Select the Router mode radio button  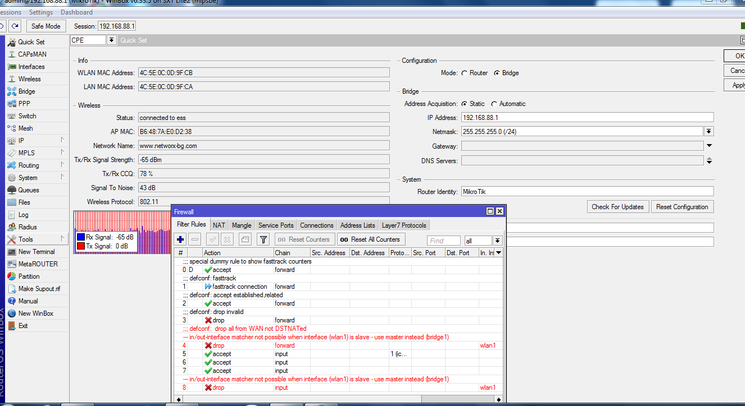click(464, 73)
